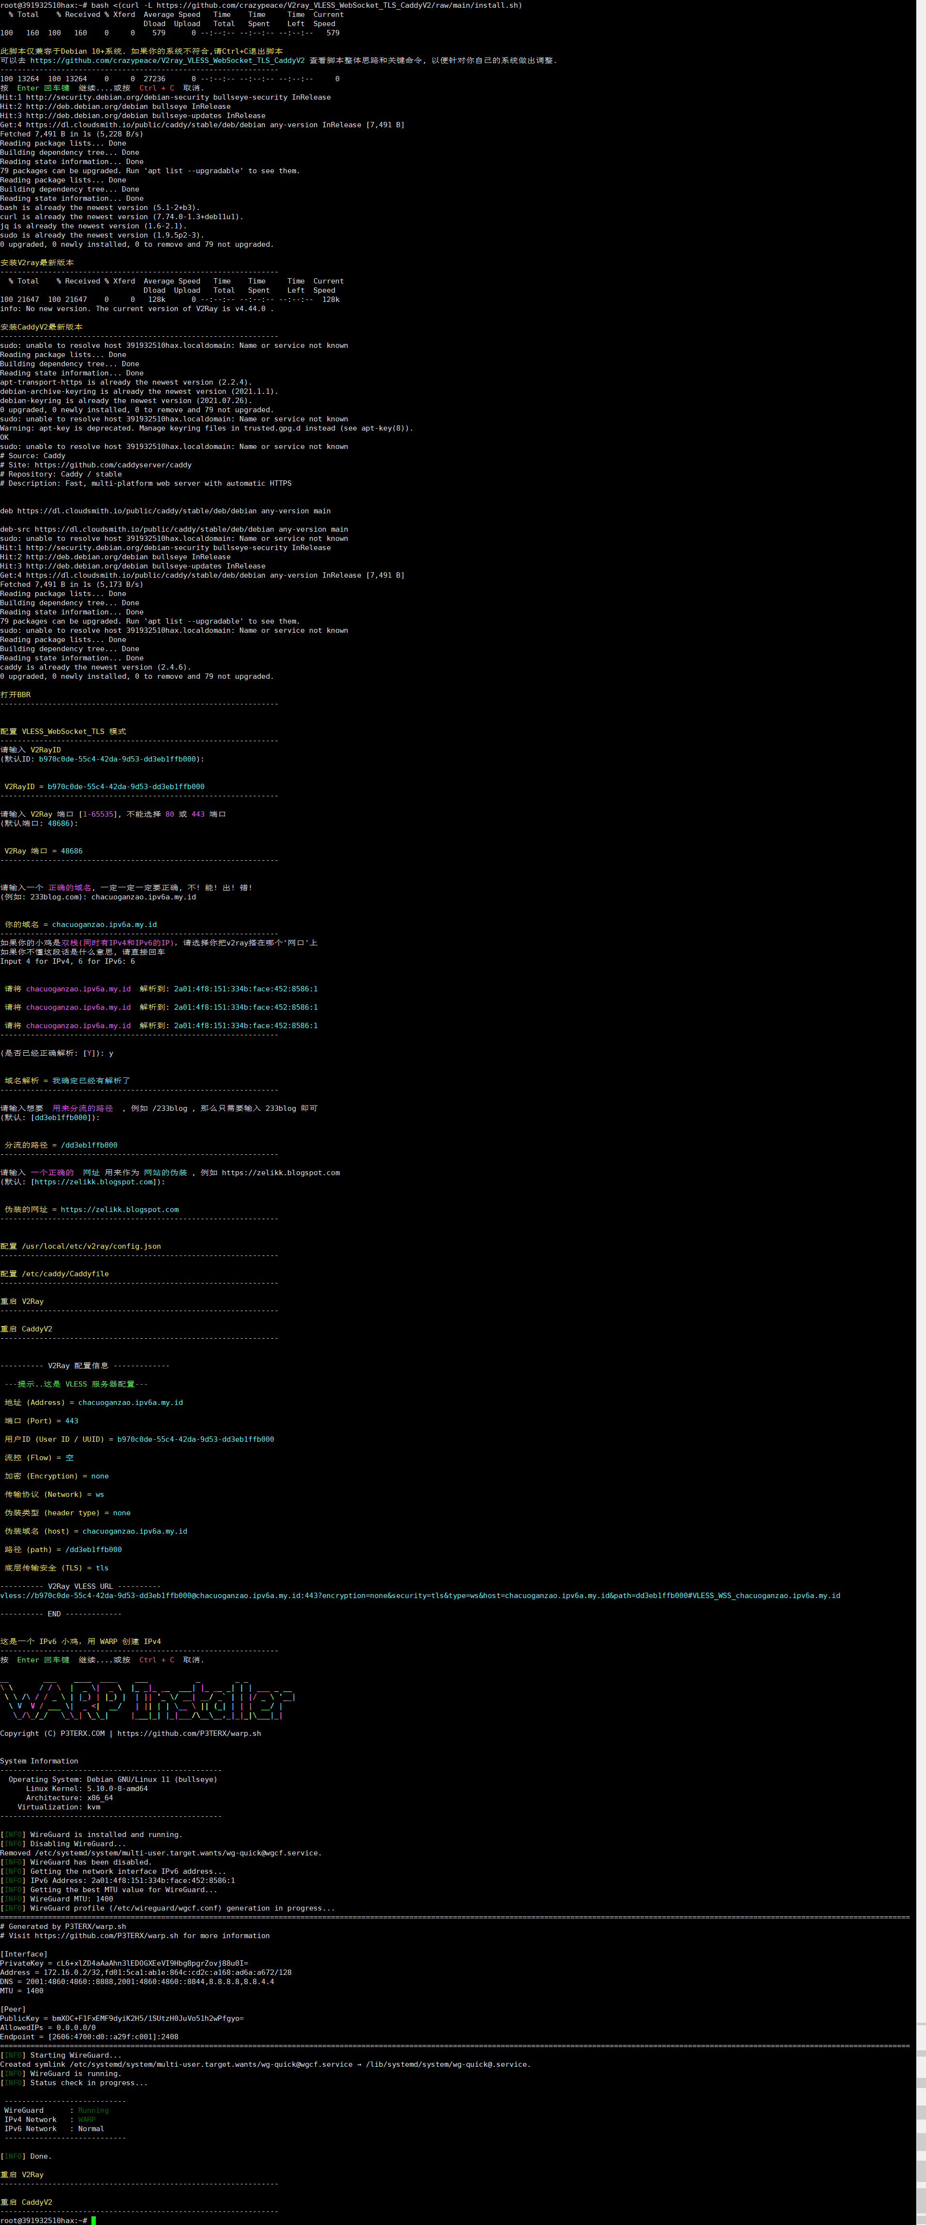Click the green WireGuard Running status
Screen dimensions: 926x2225
pyautogui.click(x=93, y=2110)
